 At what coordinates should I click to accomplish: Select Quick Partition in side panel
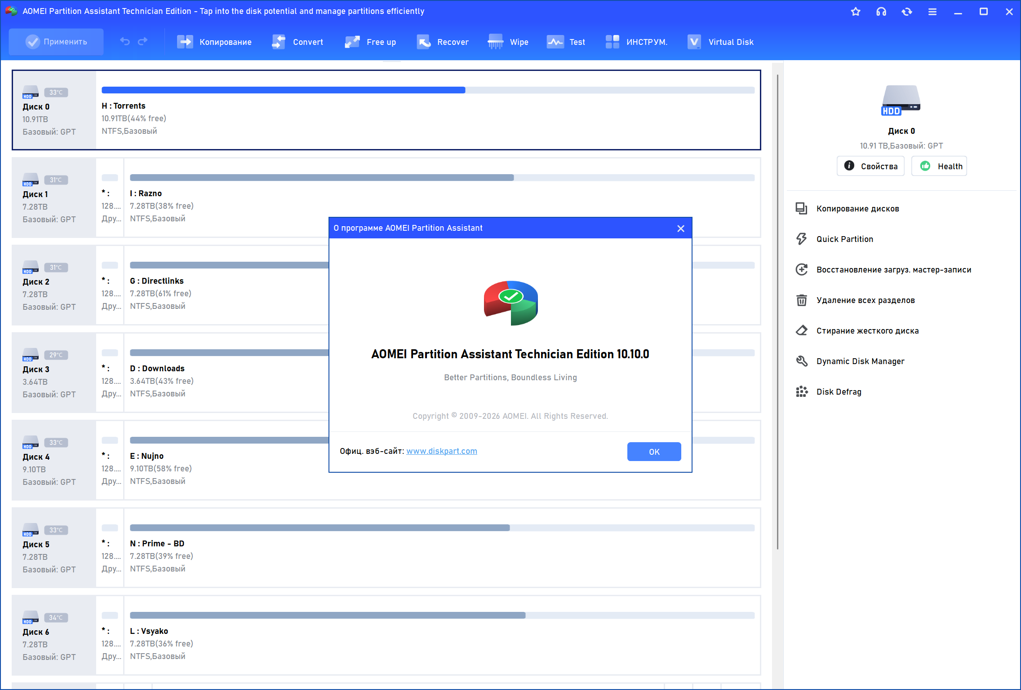coord(844,239)
